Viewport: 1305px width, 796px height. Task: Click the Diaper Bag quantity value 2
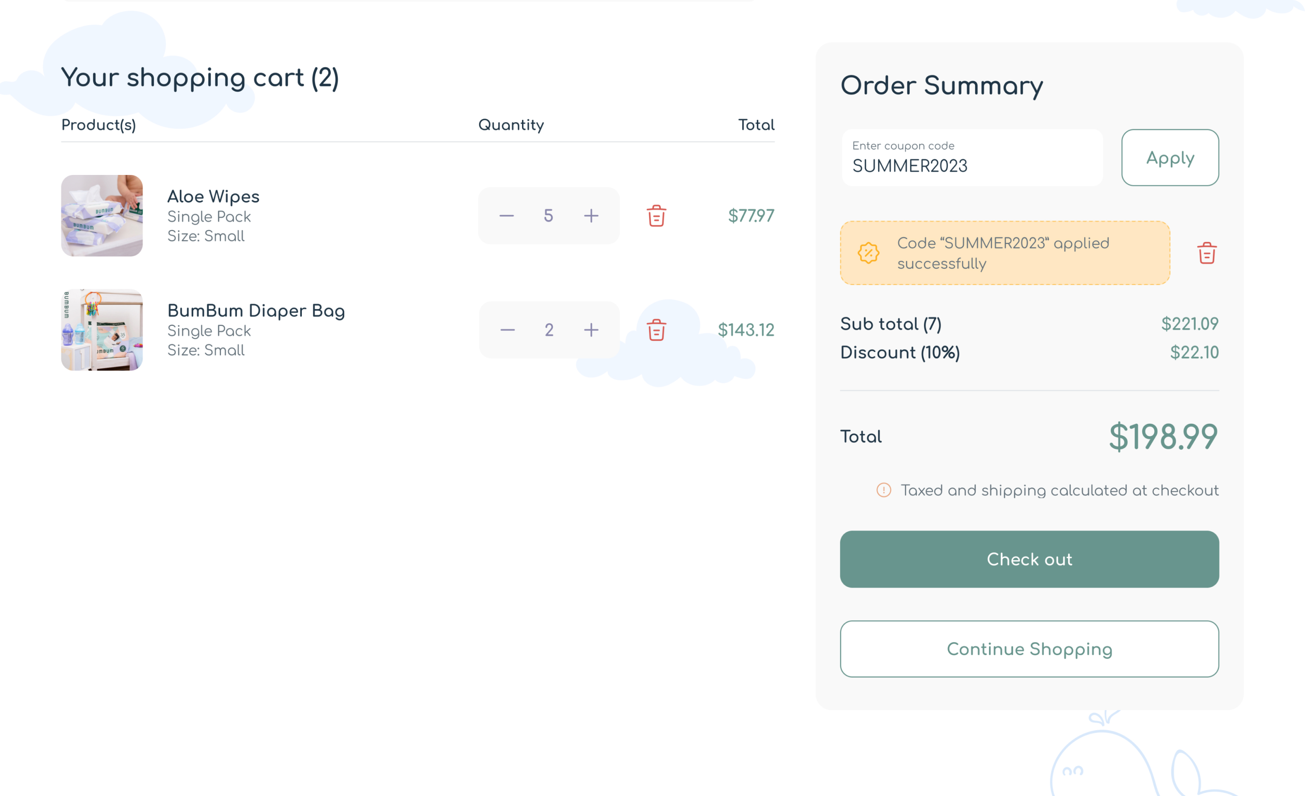(x=549, y=330)
